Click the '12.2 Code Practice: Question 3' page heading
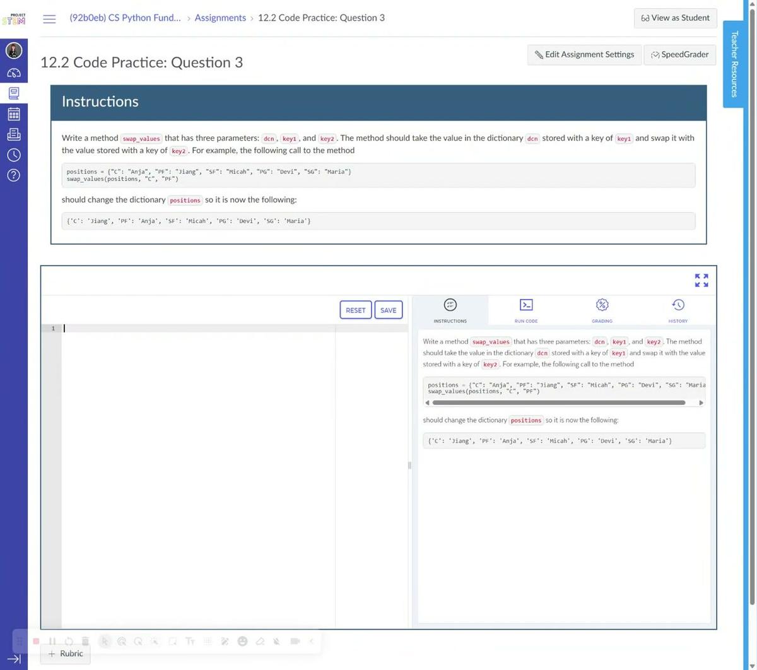This screenshot has height=670, width=757. coord(141,62)
